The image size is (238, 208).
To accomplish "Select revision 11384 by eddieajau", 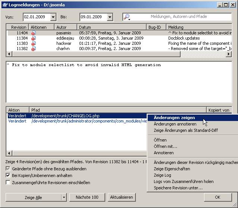I will click(119, 38).
